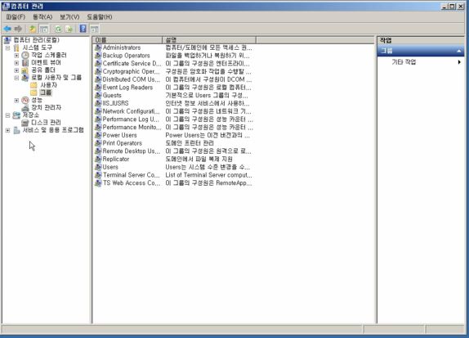Select 서비스 및 응용 프로그램 tree label

click(x=53, y=130)
